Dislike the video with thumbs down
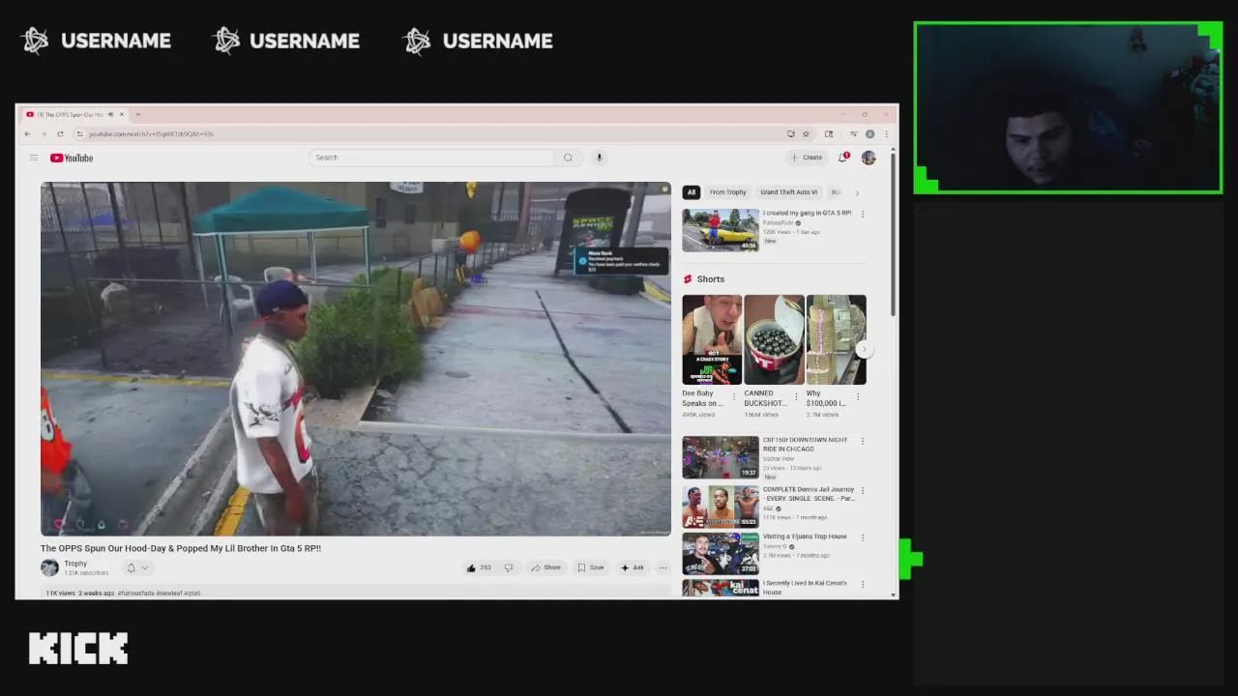Image resolution: width=1238 pixels, height=696 pixels. coord(509,567)
